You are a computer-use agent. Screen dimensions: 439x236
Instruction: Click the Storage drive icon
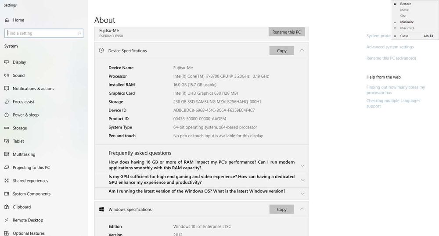[7, 128]
